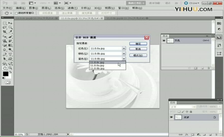Delete layer with trash icon

pyautogui.click(x=216, y=134)
